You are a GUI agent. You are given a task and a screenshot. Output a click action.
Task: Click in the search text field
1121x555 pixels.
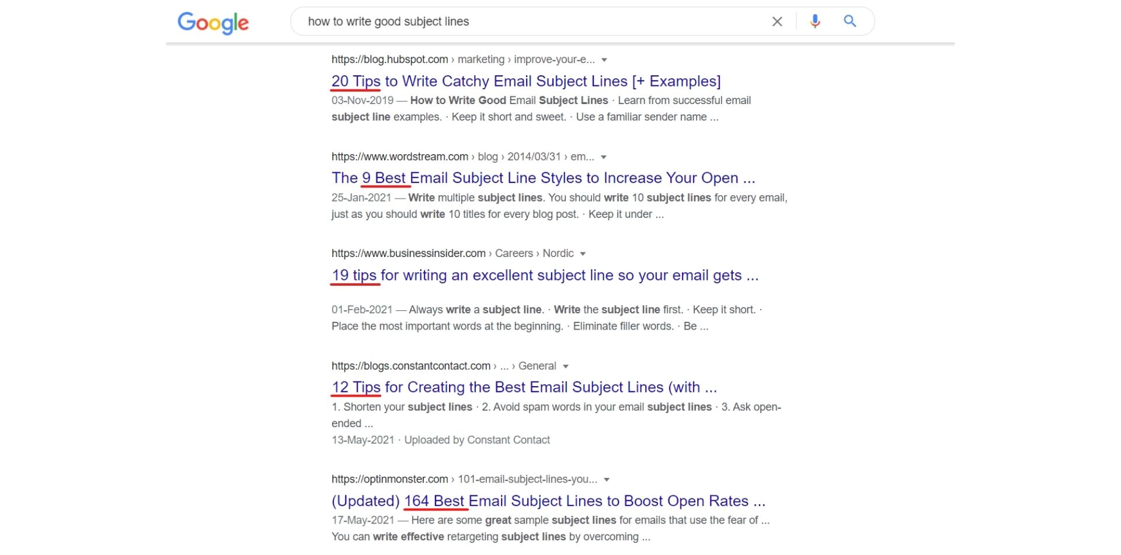tap(525, 22)
